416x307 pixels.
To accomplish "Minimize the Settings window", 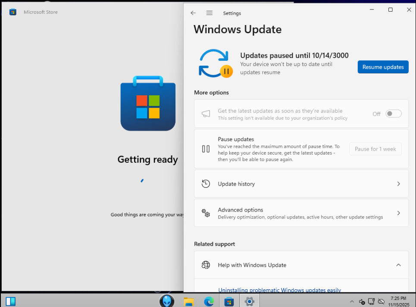I will (372, 9).
